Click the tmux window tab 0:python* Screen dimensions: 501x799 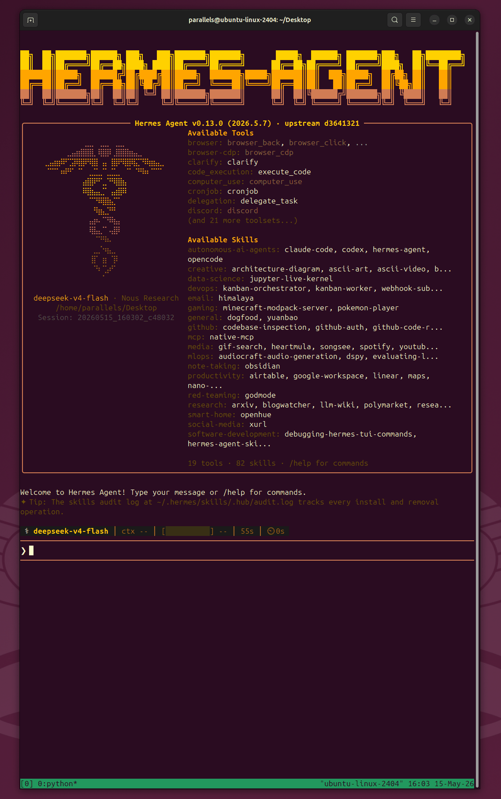point(58,784)
